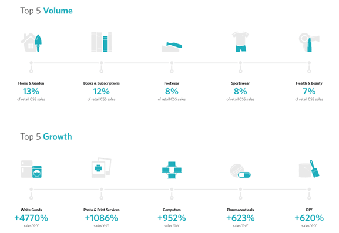339x233 pixels.
Task: Click the Computers network icon
Action: (x=172, y=170)
